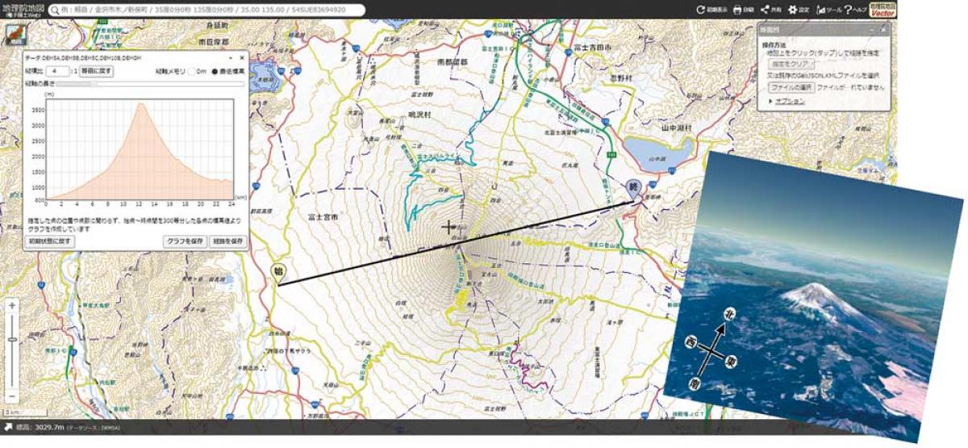Open the 共有 share menu
The height and width of the screenshot is (448, 968).
772,10
